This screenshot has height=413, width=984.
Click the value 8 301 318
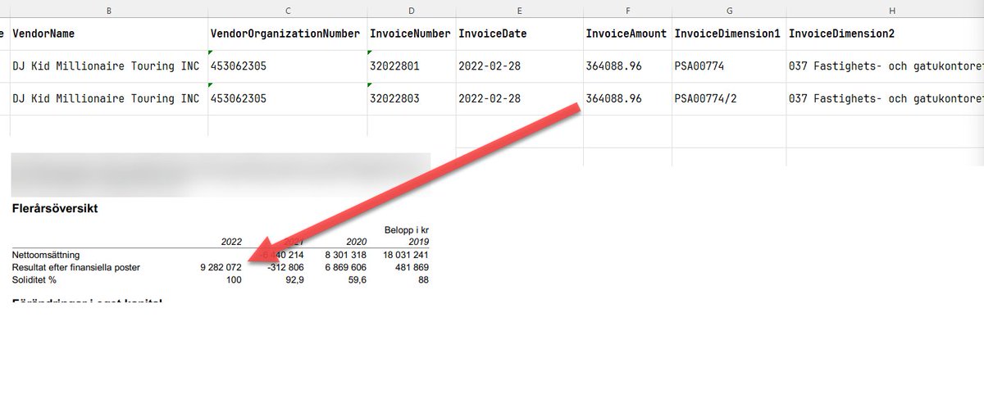345,255
